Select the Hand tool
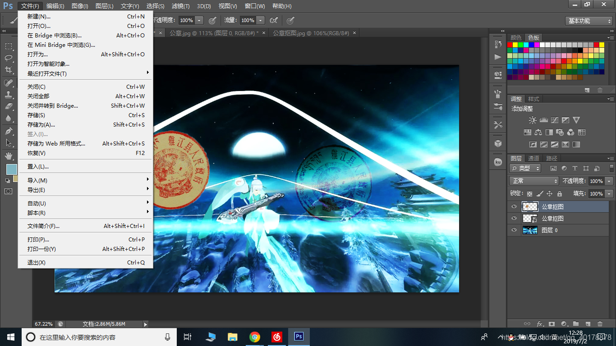616x346 pixels. 9,156
